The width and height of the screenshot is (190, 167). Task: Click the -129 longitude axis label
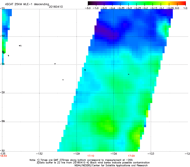tap(77, 154)
